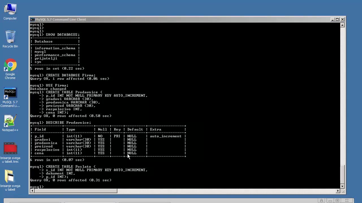Click the horizontal scrollbar thumb
This screenshot has width=362, height=203.
point(76,191)
